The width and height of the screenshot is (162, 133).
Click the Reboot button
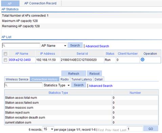[95, 73]
